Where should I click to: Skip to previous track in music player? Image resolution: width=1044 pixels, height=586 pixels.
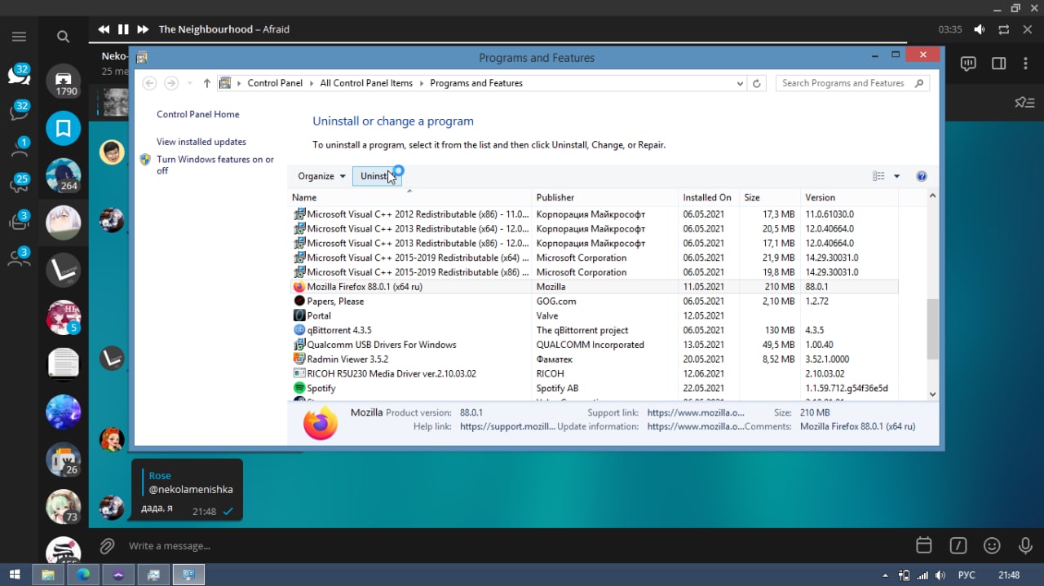click(x=104, y=29)
